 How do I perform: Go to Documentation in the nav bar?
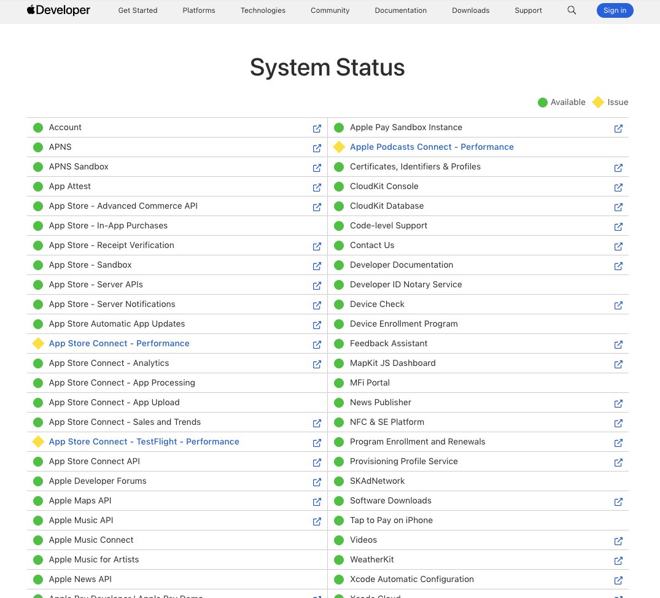pos(401,10)
